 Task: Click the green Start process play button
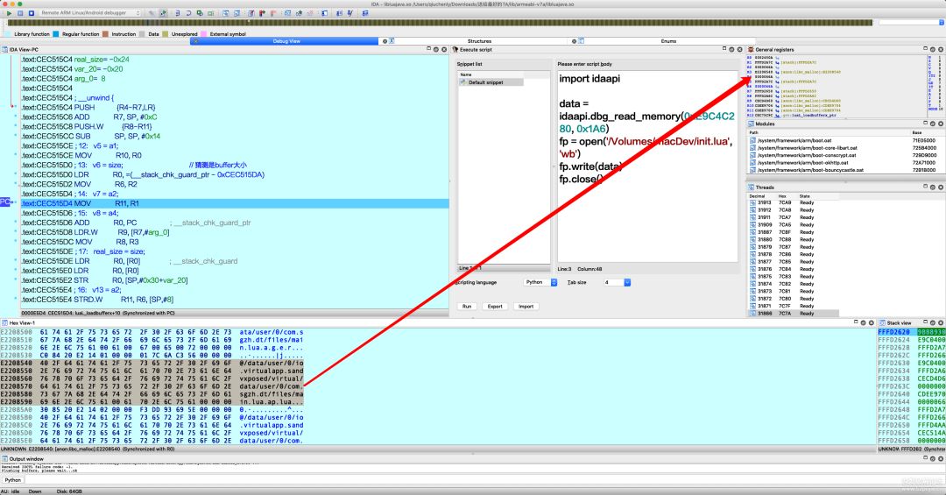point(9,14)
